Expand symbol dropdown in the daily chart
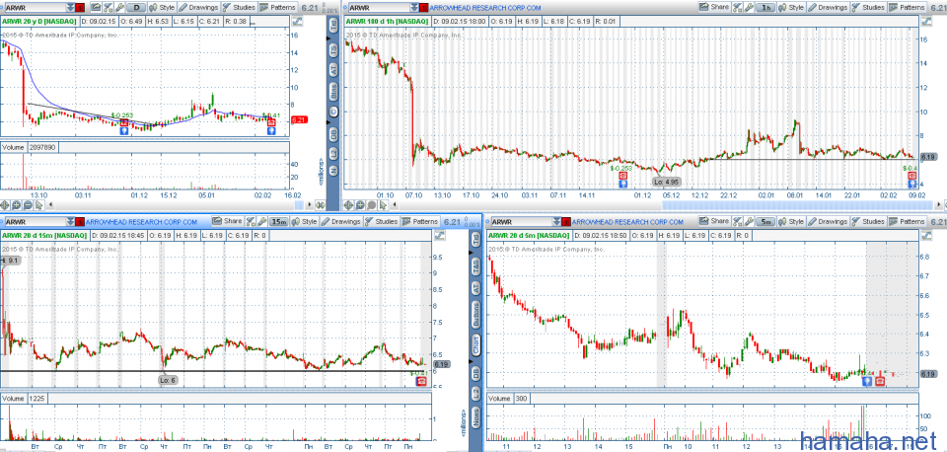Screen dimensions: 947x452 (71, 7)
